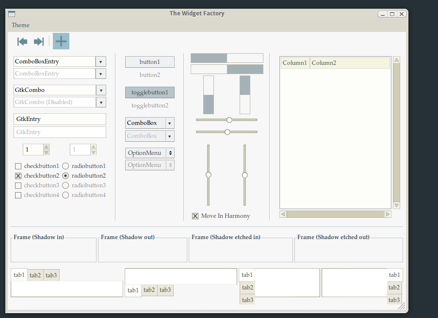Image resolution: width=438 pixels, height=318 pixels.
Task: Select tab2 in right-tabs notebook
Action: [x=394, y=288]
